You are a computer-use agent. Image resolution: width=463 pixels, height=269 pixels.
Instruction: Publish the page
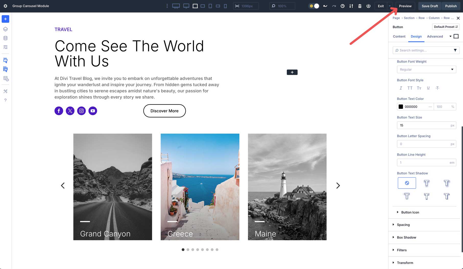tap(451, 6)
